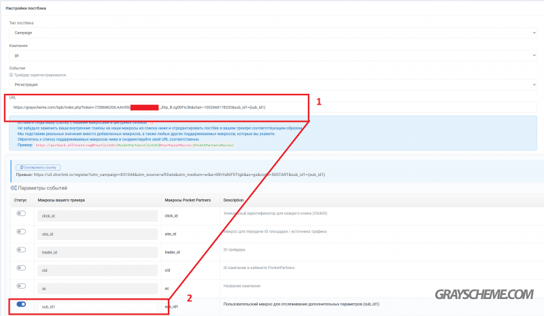
Task: Toggle the trader_id macro status
Action: (x=20, y=250)
